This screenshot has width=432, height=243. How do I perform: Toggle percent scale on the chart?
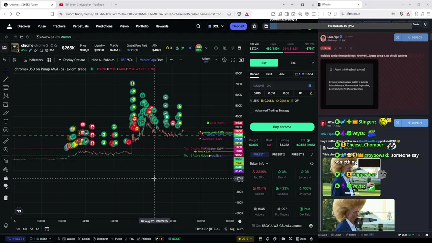click(226, 229)
